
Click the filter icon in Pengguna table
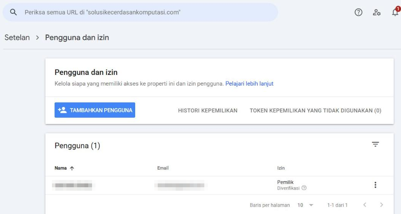pos(375,144)
